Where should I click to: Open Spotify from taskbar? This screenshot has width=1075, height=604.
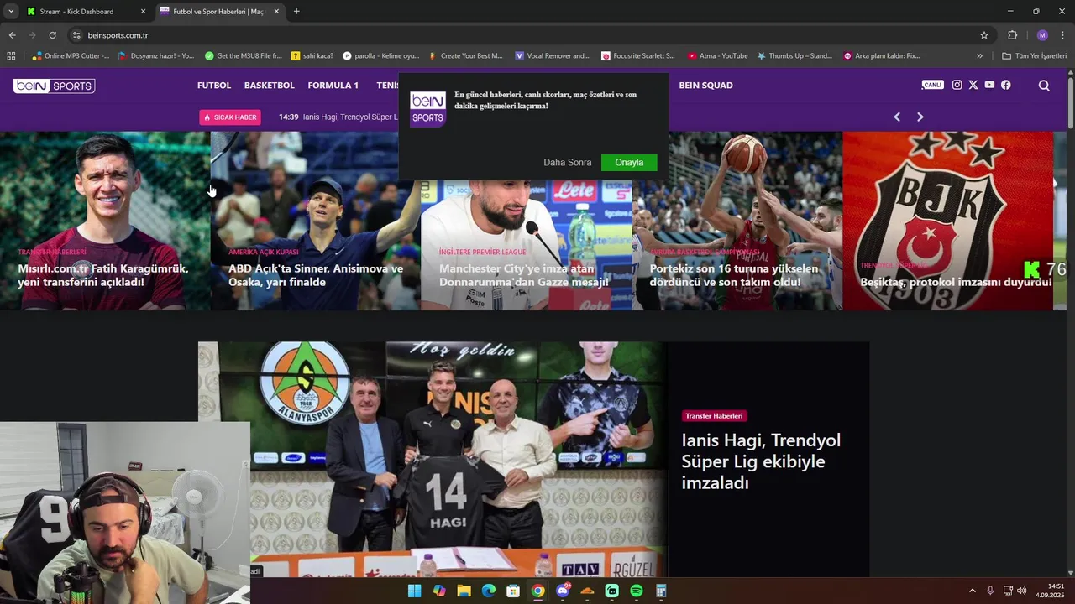click(637, 591)
